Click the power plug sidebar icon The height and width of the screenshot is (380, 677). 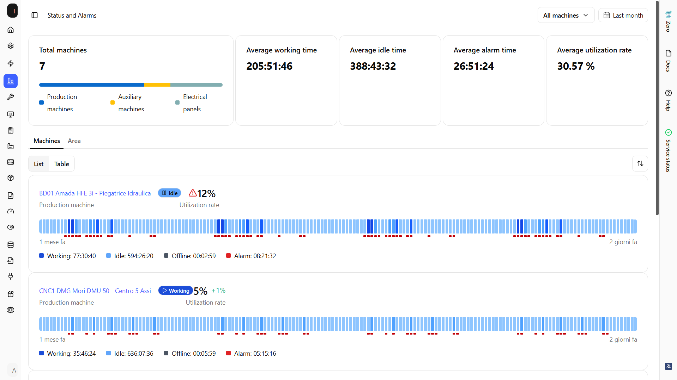tap(11, 276)
